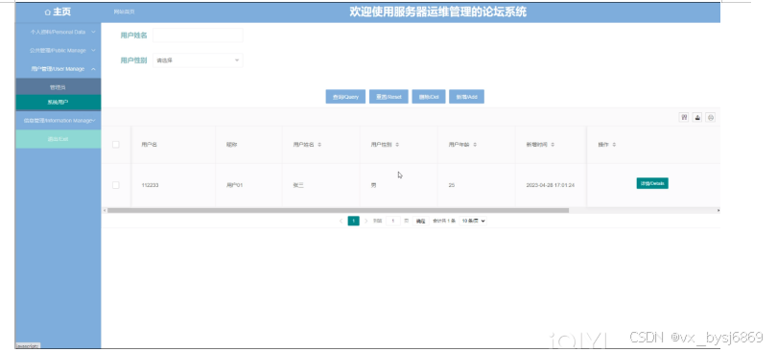Screen dimensions: 777x352
Task: Sort by 新增时间 column arrows
Action: (x=553, y=145)
